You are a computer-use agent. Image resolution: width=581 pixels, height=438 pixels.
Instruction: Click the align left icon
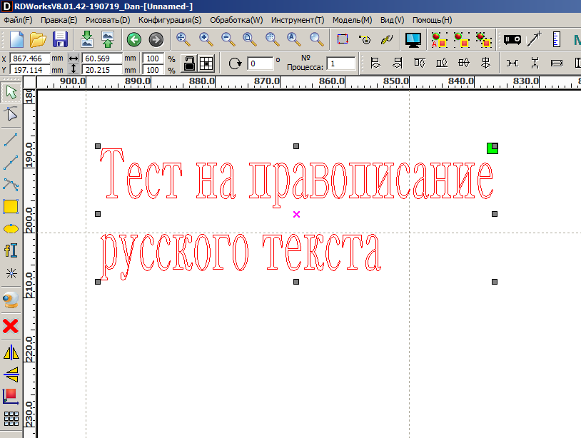click(375, 63)
